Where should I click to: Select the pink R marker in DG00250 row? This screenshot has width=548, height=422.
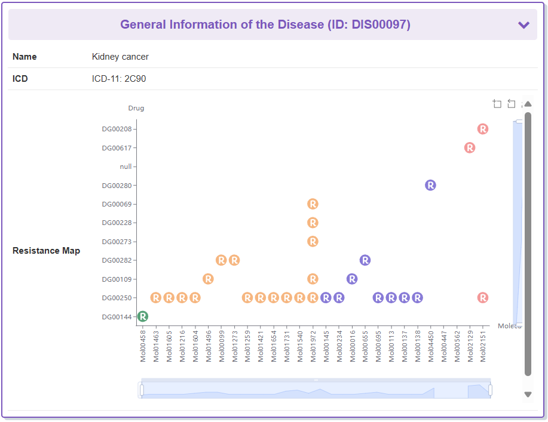tap(483, 297)
